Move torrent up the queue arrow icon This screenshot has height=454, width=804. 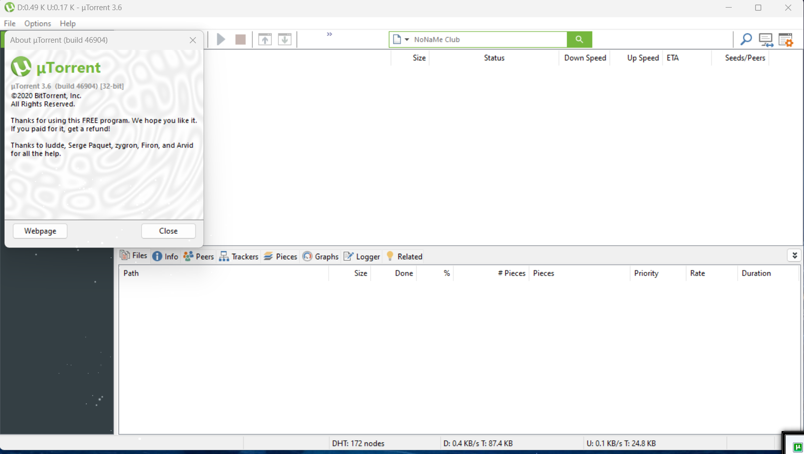[265, 39]
